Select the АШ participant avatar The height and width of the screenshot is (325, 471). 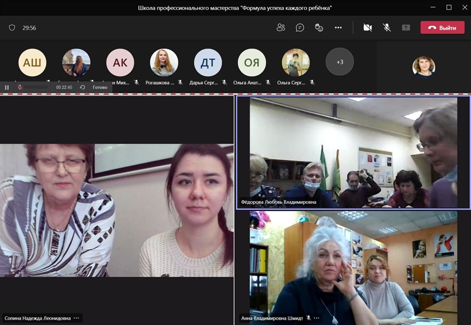pos(32,62)
